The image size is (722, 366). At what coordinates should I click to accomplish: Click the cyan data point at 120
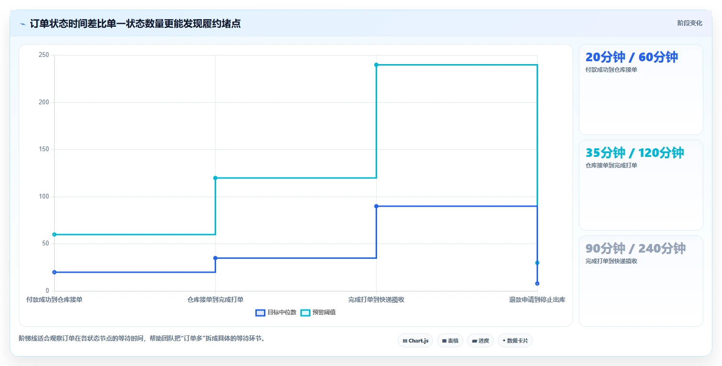[x=215, y=178]
